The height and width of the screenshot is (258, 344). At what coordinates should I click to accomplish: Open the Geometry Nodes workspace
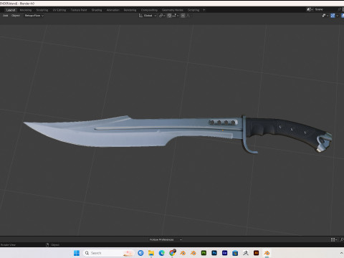(173, 10)
